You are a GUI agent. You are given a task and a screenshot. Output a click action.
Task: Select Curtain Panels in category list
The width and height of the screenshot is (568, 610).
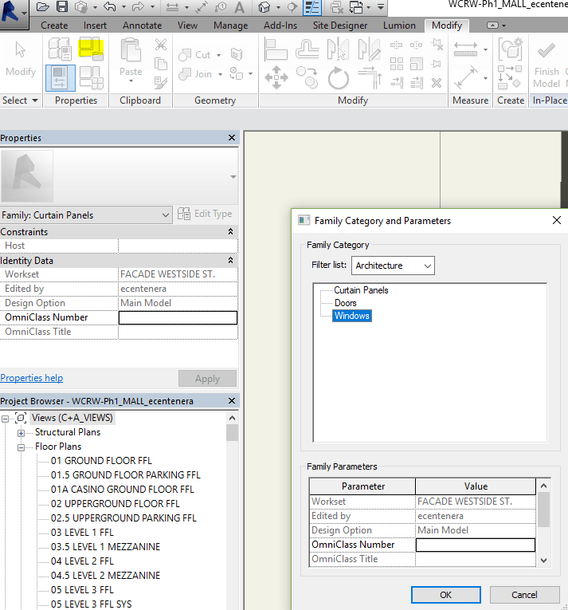pyautogui.click(x=361, y=290)
